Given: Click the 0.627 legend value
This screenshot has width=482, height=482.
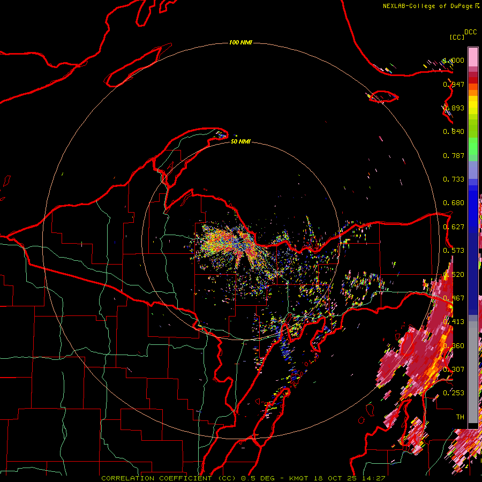Looking at the screenshot, I should (x=454, y=227).
